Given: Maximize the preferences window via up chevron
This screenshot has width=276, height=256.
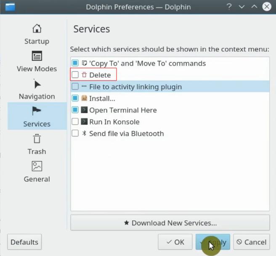Looking at the screenshot, I should pos(254,7).
